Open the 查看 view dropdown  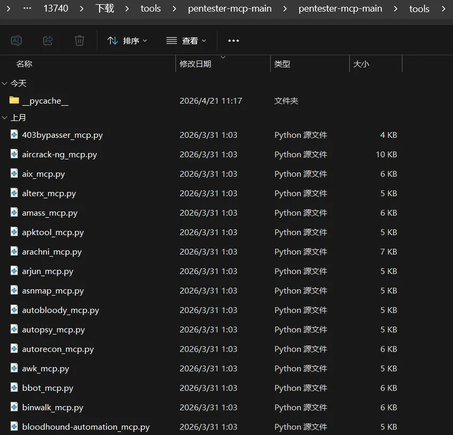pyautogui.click(x=187, y=40)
